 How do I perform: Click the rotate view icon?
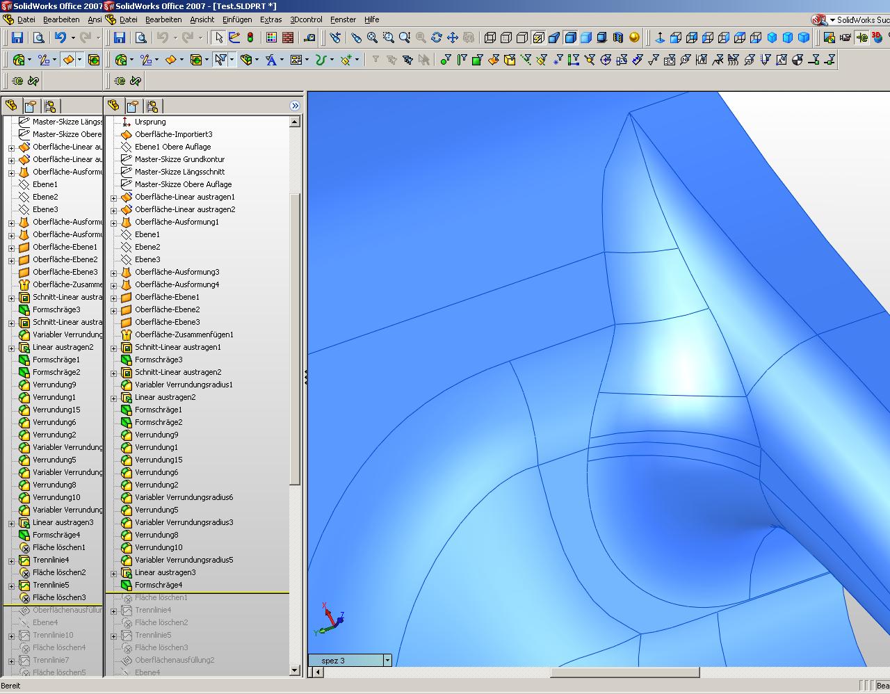tap(436, 38)
